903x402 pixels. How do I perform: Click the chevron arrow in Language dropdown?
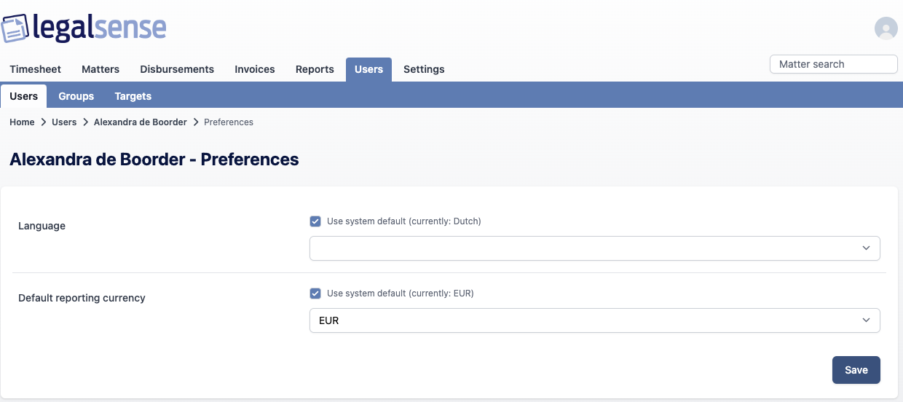click(866, 248)
